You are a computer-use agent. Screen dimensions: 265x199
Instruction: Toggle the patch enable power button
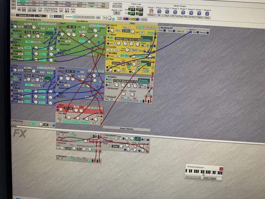coord(113,19)
